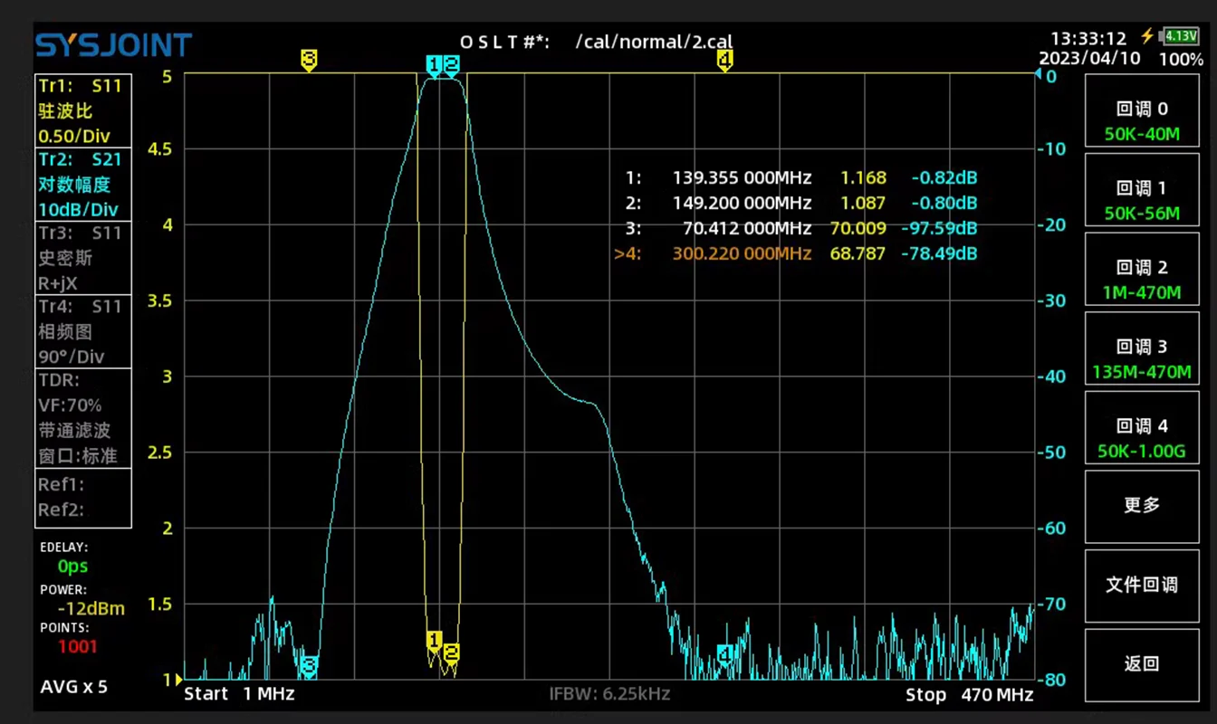
Task: Select cyan marker 4 on noise floor
Action: pos(724,653)
